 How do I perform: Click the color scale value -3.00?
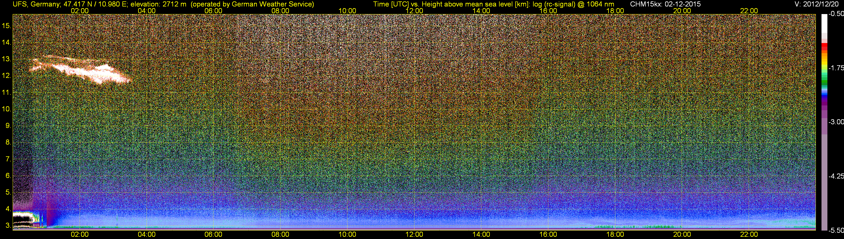pos(836,122)
